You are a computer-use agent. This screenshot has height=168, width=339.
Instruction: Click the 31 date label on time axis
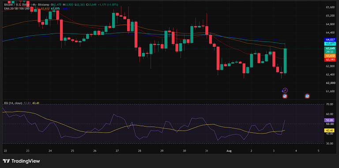pyautogui.click(x=207, y=151)
